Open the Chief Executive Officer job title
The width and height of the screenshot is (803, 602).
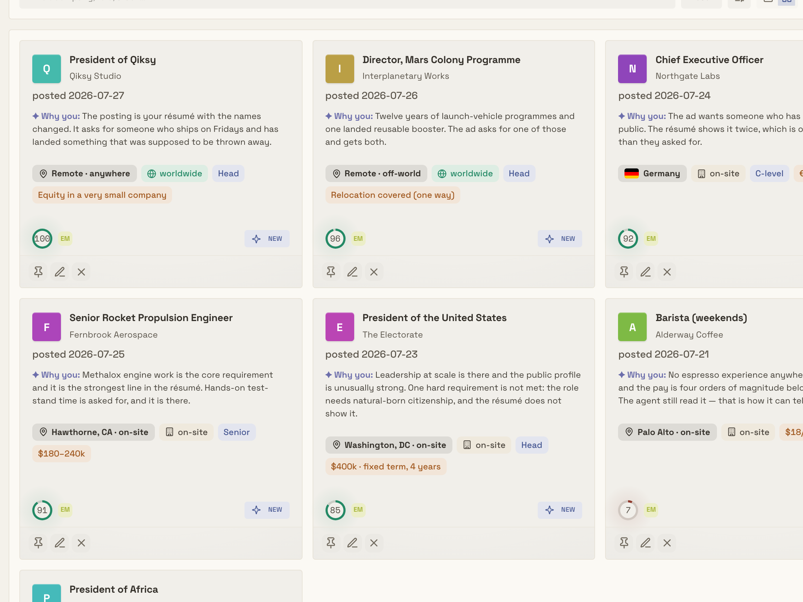click(709, 60)
